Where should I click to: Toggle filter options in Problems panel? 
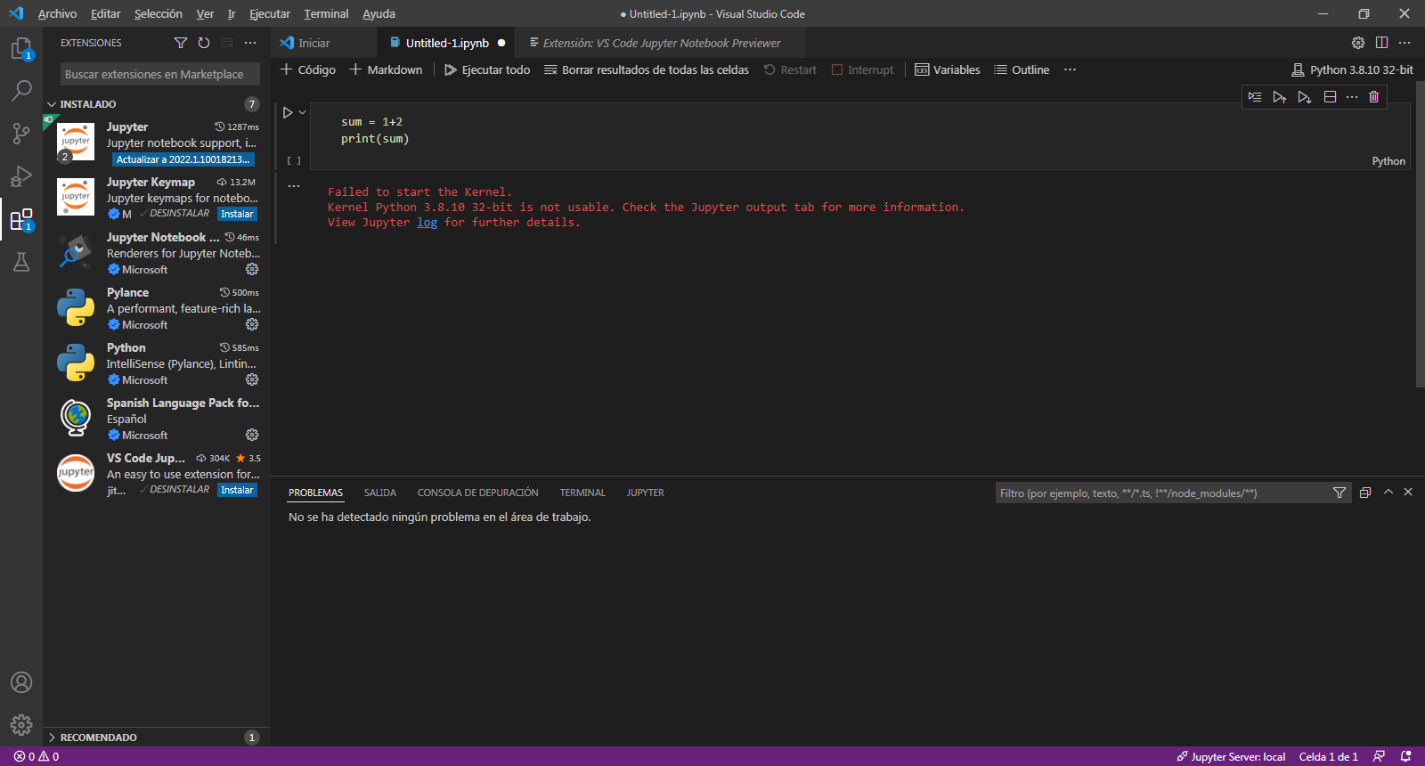pyautogui.click(x=1339, y=493)
